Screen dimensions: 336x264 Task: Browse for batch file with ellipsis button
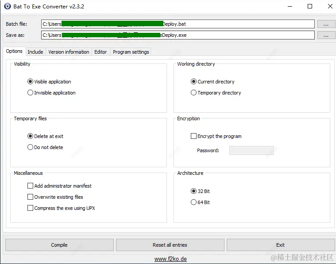326,24
